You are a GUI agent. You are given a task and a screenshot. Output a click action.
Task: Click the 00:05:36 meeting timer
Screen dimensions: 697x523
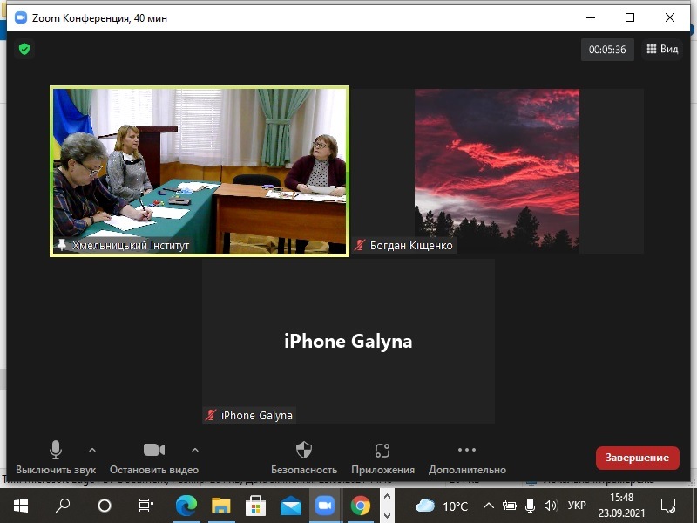click(x=607, y=50)
